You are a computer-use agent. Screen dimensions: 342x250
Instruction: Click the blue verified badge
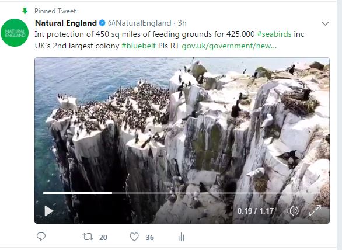tap(102, 23)
